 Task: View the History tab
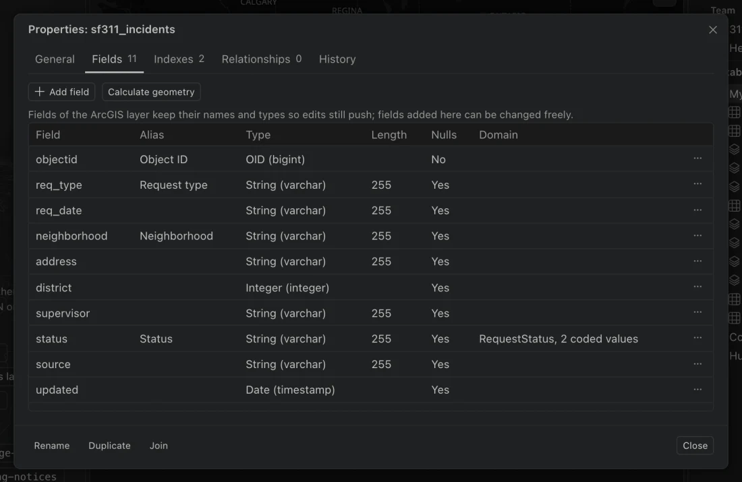[337, 59]
